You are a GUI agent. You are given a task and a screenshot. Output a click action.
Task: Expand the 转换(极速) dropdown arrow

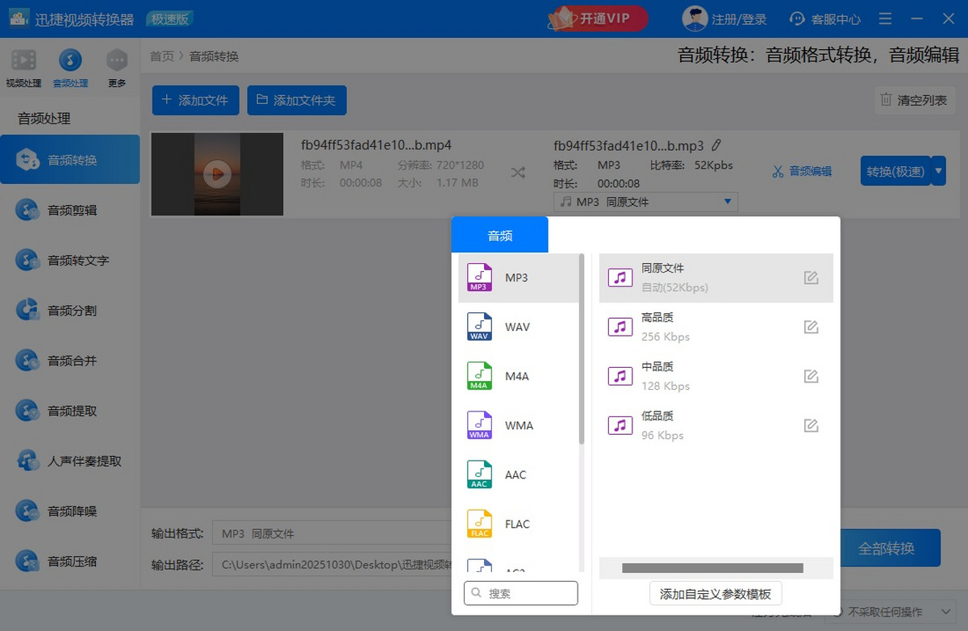[x=938, y=171]
